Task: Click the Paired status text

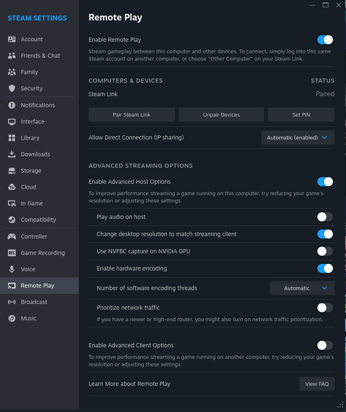Action: coord(325,94)
